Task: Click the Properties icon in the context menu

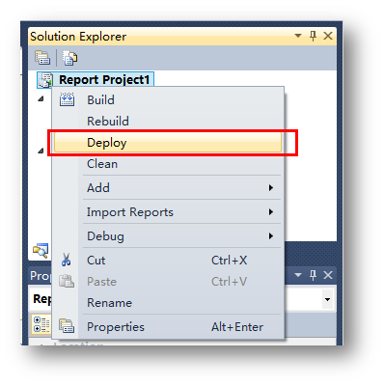Action: coord(67,325)
